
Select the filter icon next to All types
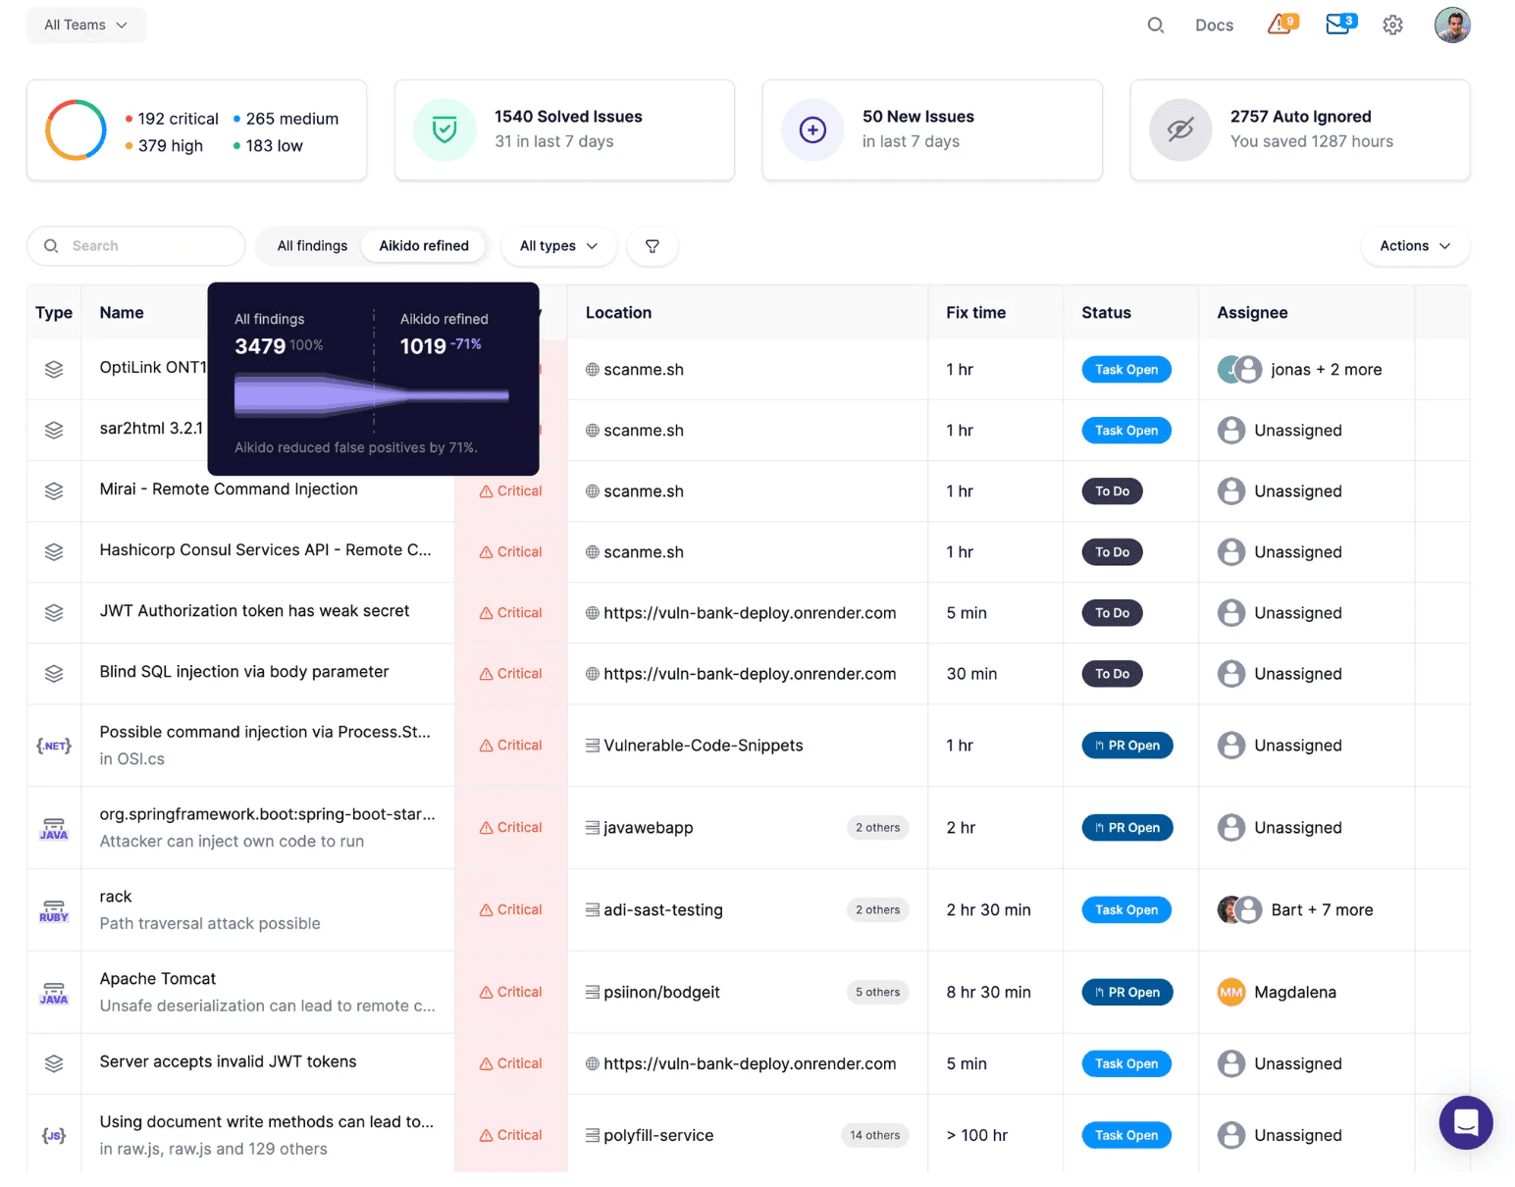(652, 246)
